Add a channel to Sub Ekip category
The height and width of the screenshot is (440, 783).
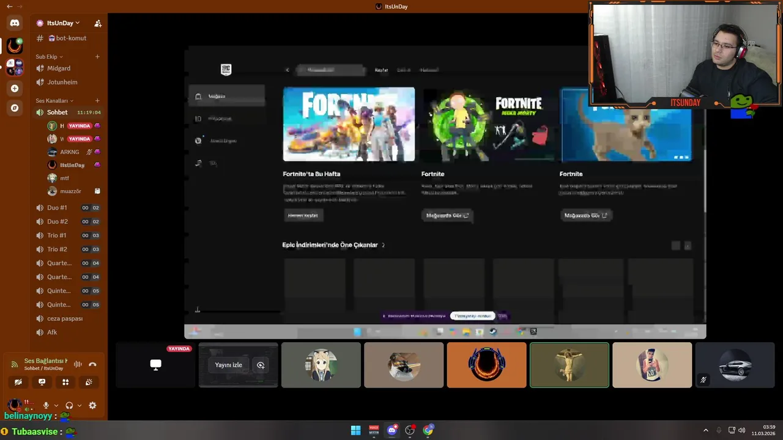pyautogui.click(x=97, y=57)
